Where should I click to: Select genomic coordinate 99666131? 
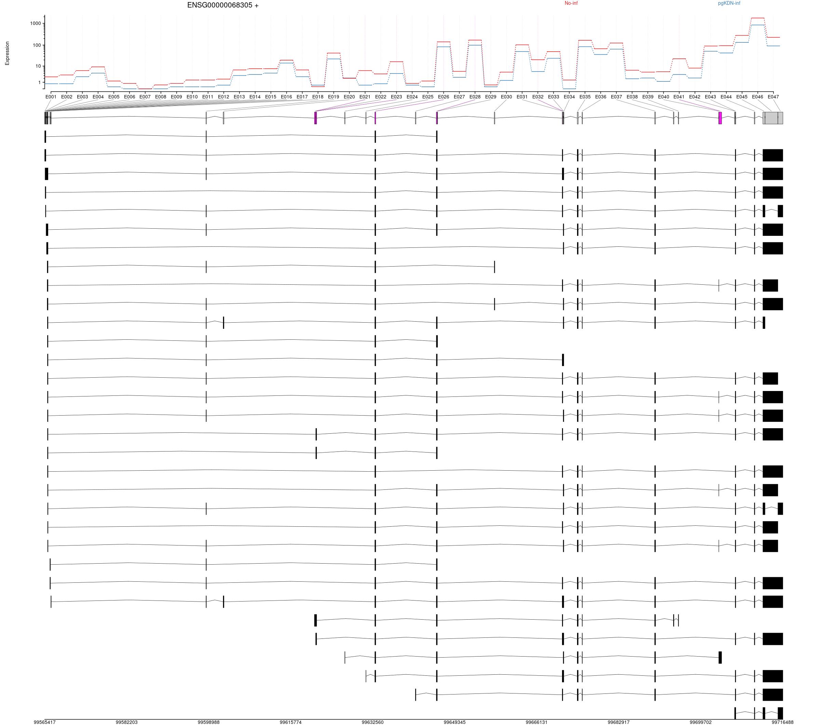click(x=537, y=723)
